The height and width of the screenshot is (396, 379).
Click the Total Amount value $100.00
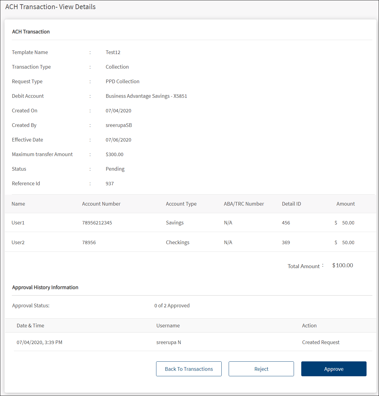pos(342,265)
